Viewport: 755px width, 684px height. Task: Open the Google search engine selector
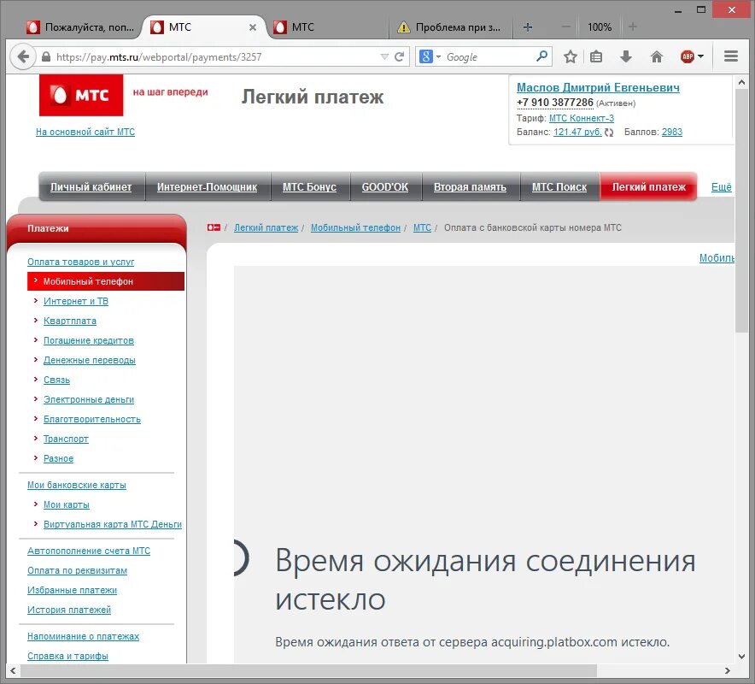click(430, 57)
